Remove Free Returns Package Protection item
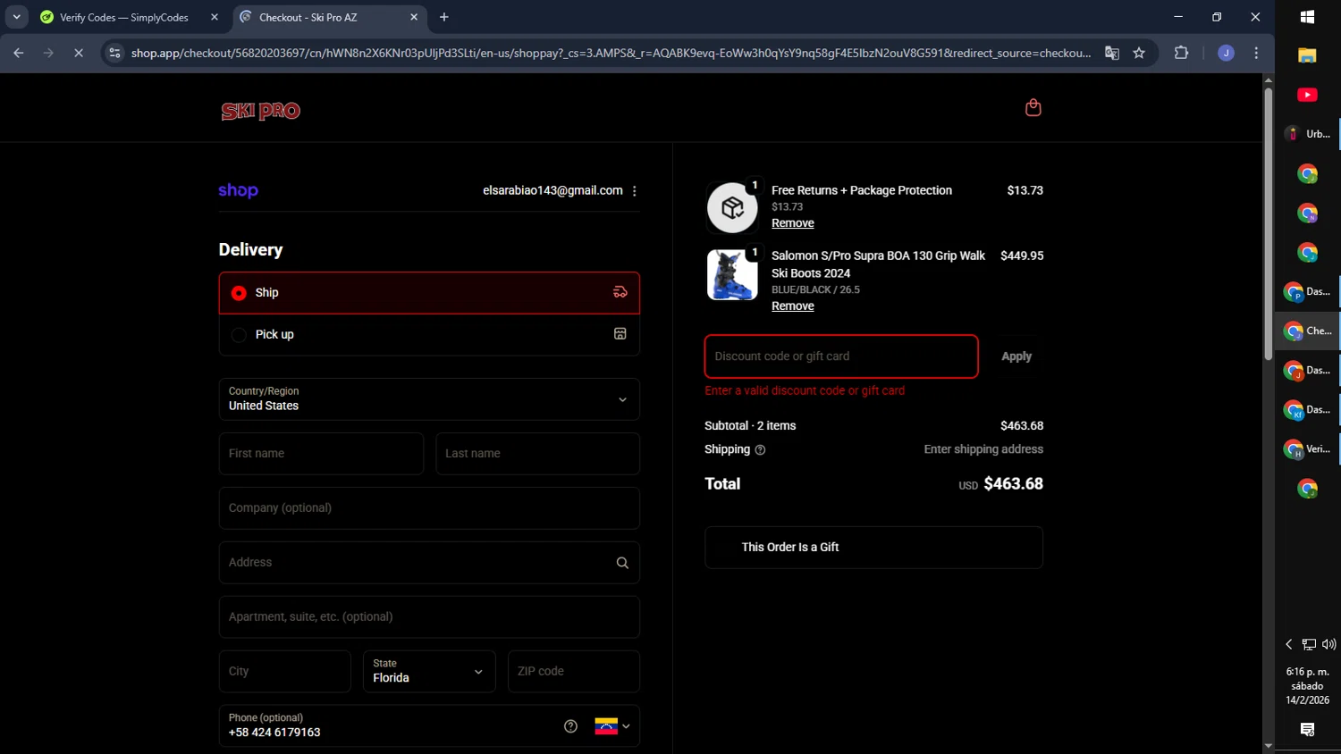The width and height of the screenshot is (1341, 754). pos(793,223)
